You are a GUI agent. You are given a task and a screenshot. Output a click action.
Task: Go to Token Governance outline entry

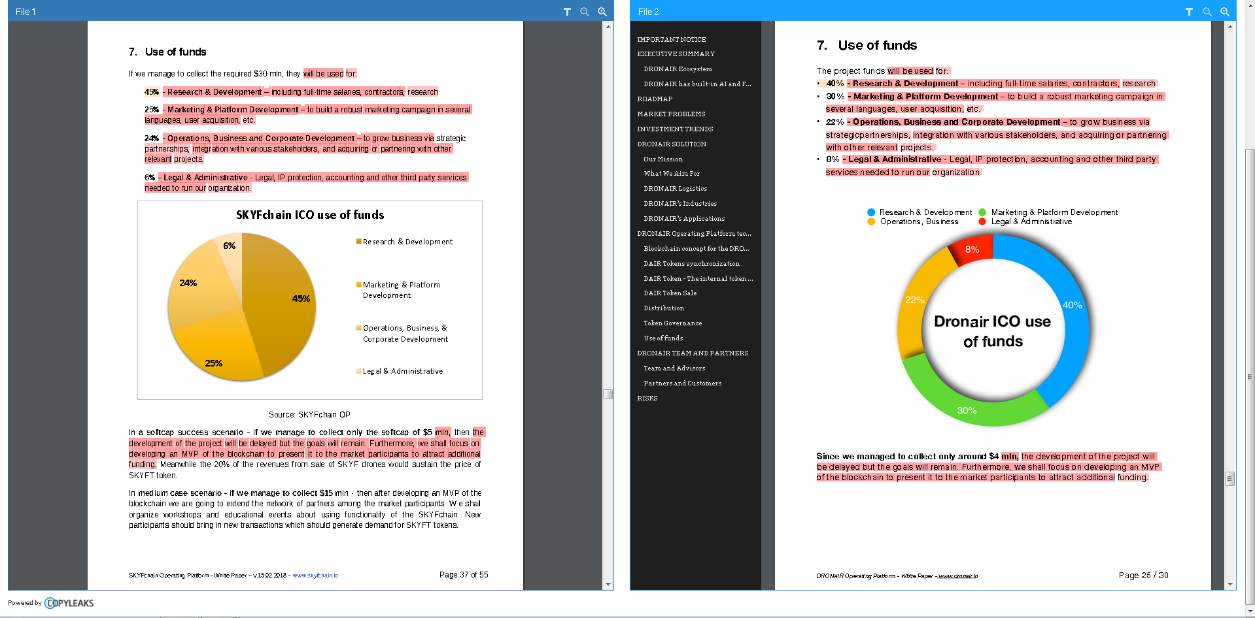(672, 323)
